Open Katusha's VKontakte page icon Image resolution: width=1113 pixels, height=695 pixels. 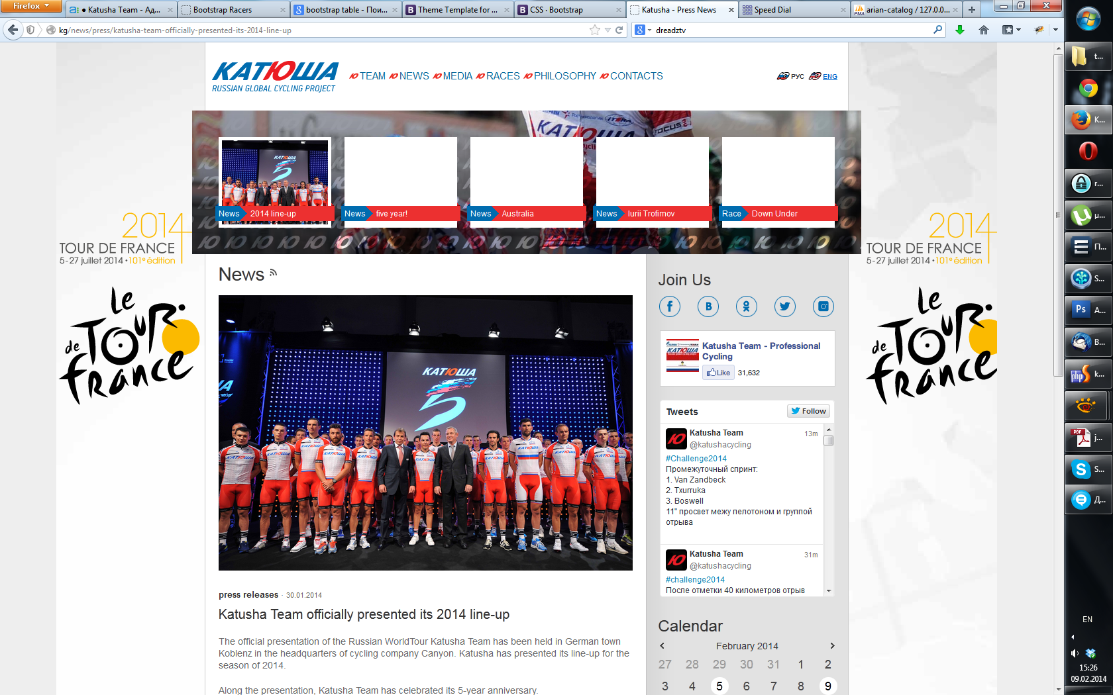708,306
